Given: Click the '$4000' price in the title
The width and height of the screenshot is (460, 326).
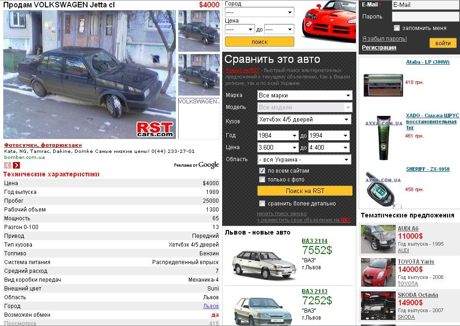Looking at the screenshot, I should pos(209,5).
